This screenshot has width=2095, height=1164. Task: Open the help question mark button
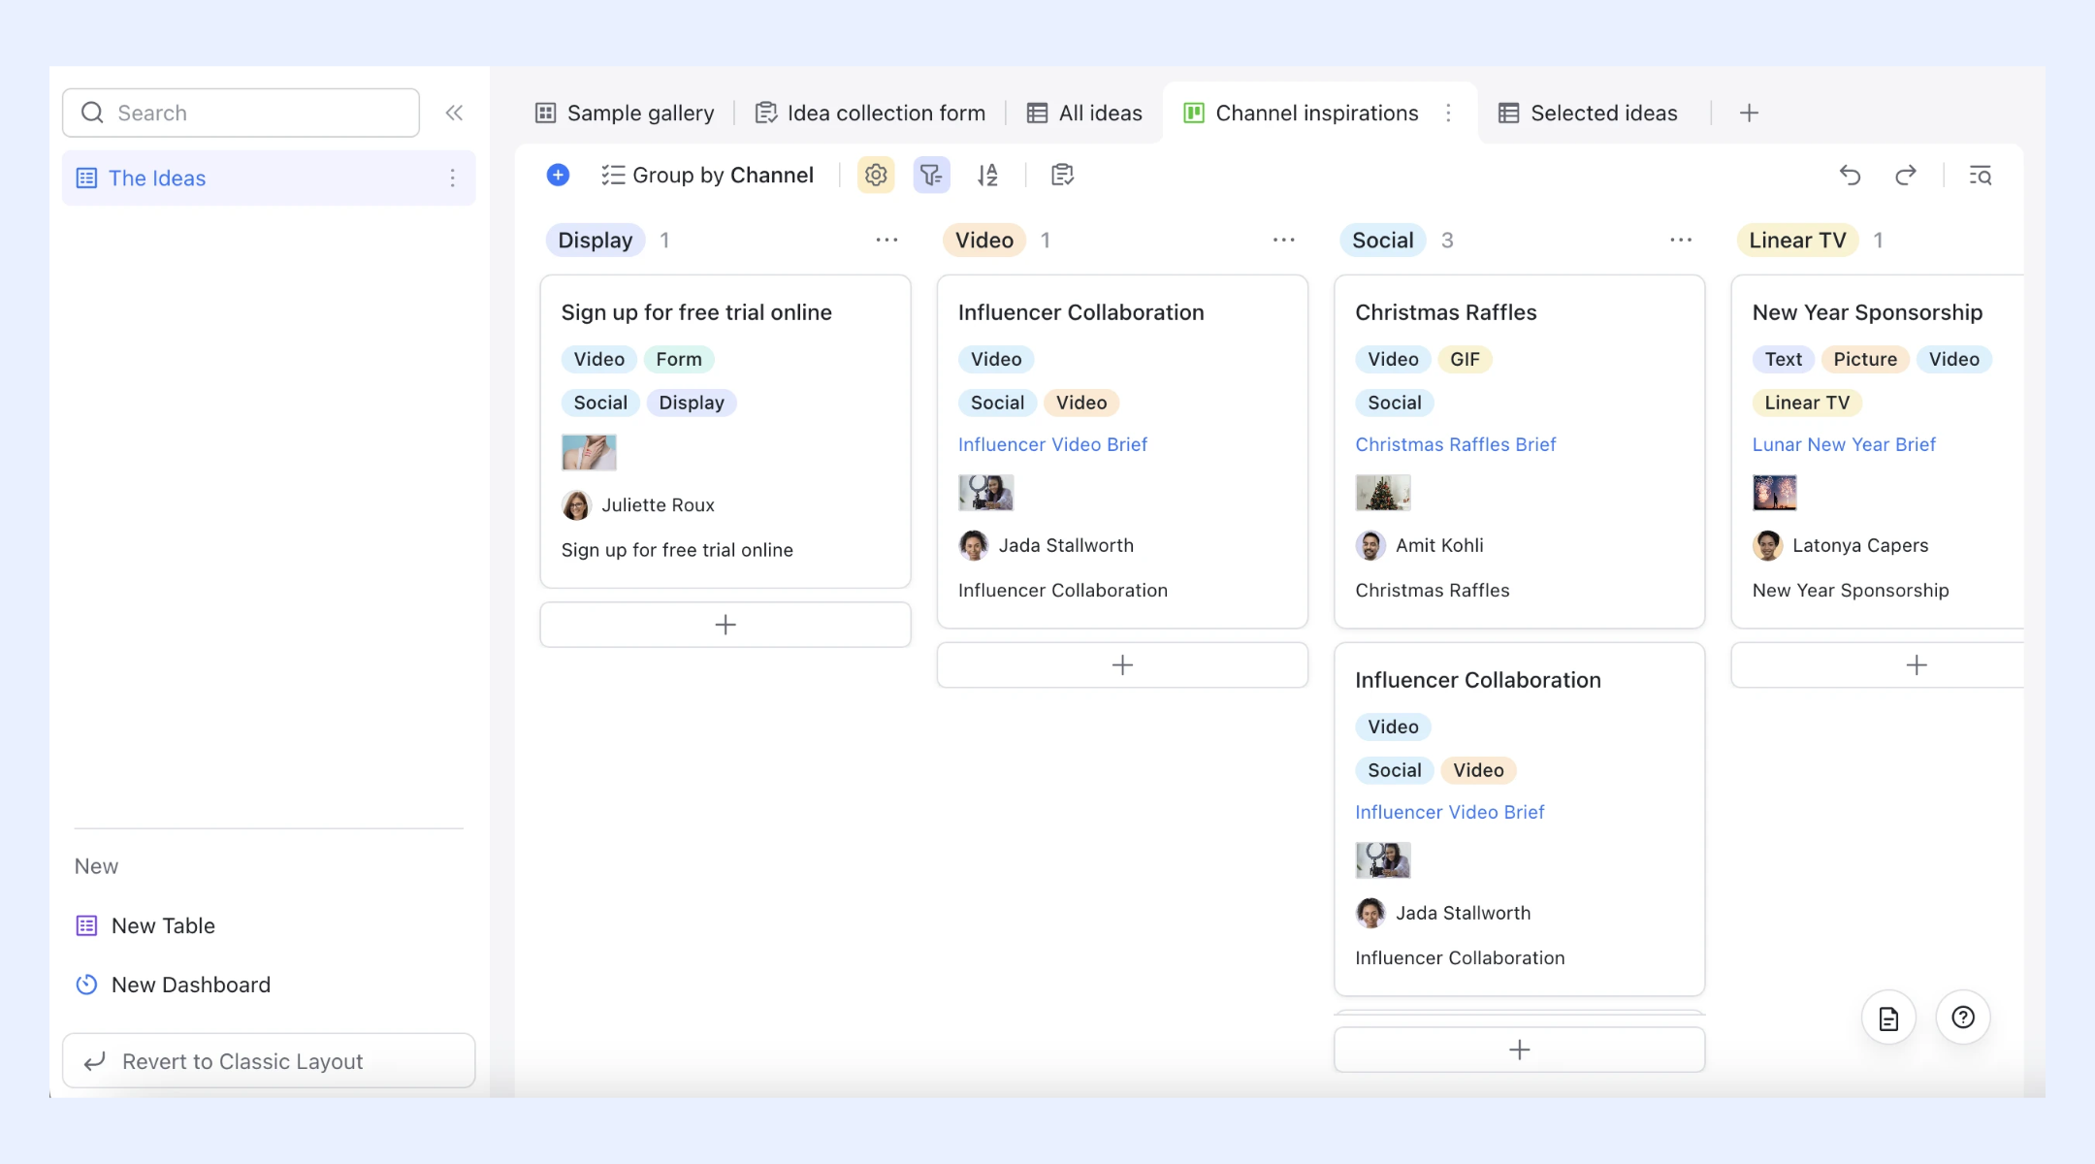(x=1963, y=1018)
